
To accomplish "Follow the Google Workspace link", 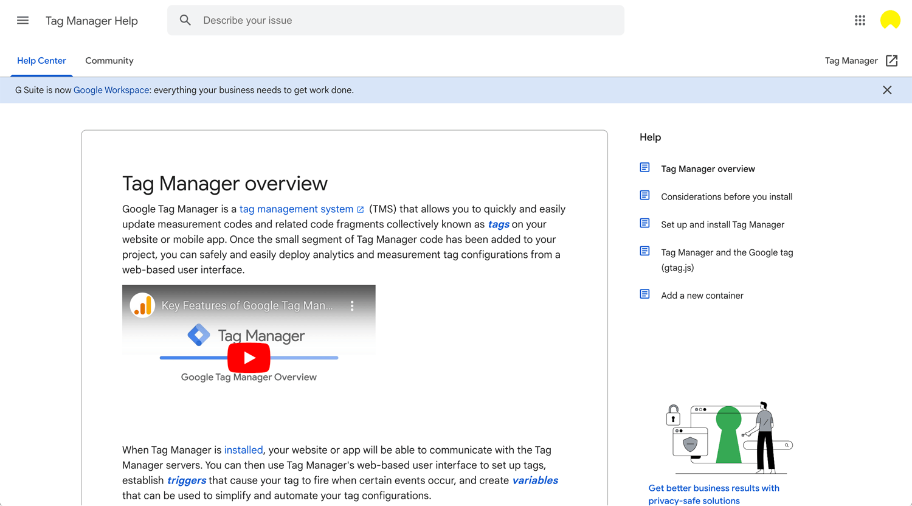I will click(x=111, y=90).
